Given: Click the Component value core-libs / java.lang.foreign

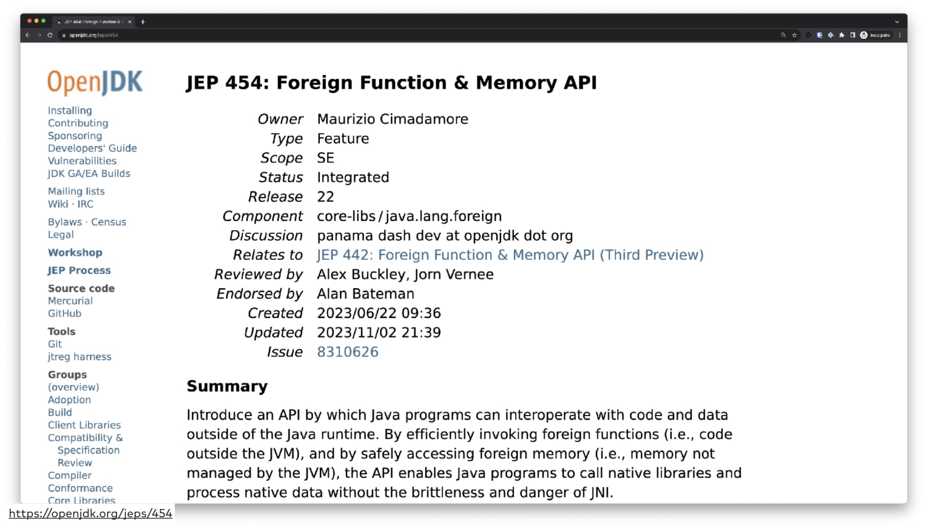Looking at the screenshot, I should [409, 216].
